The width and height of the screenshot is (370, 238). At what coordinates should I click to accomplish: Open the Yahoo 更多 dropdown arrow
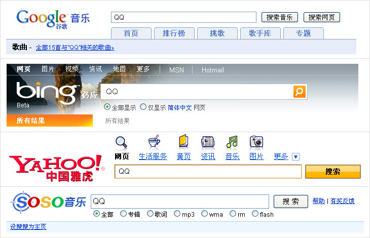tap(295, 156)
